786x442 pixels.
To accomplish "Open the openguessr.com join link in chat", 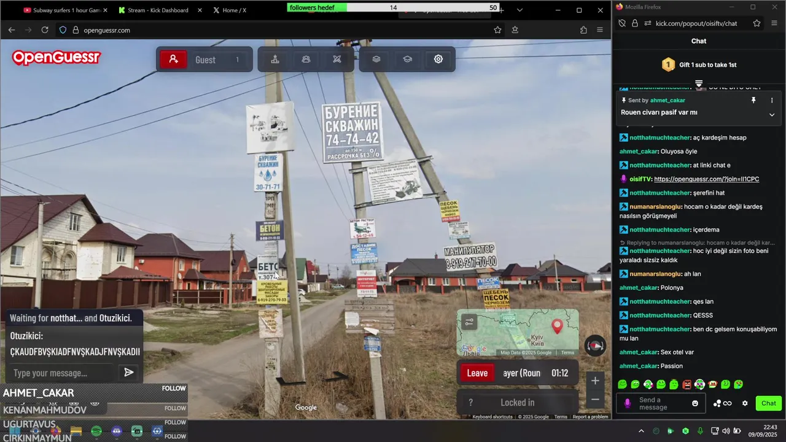I will (x=706, y=179).
